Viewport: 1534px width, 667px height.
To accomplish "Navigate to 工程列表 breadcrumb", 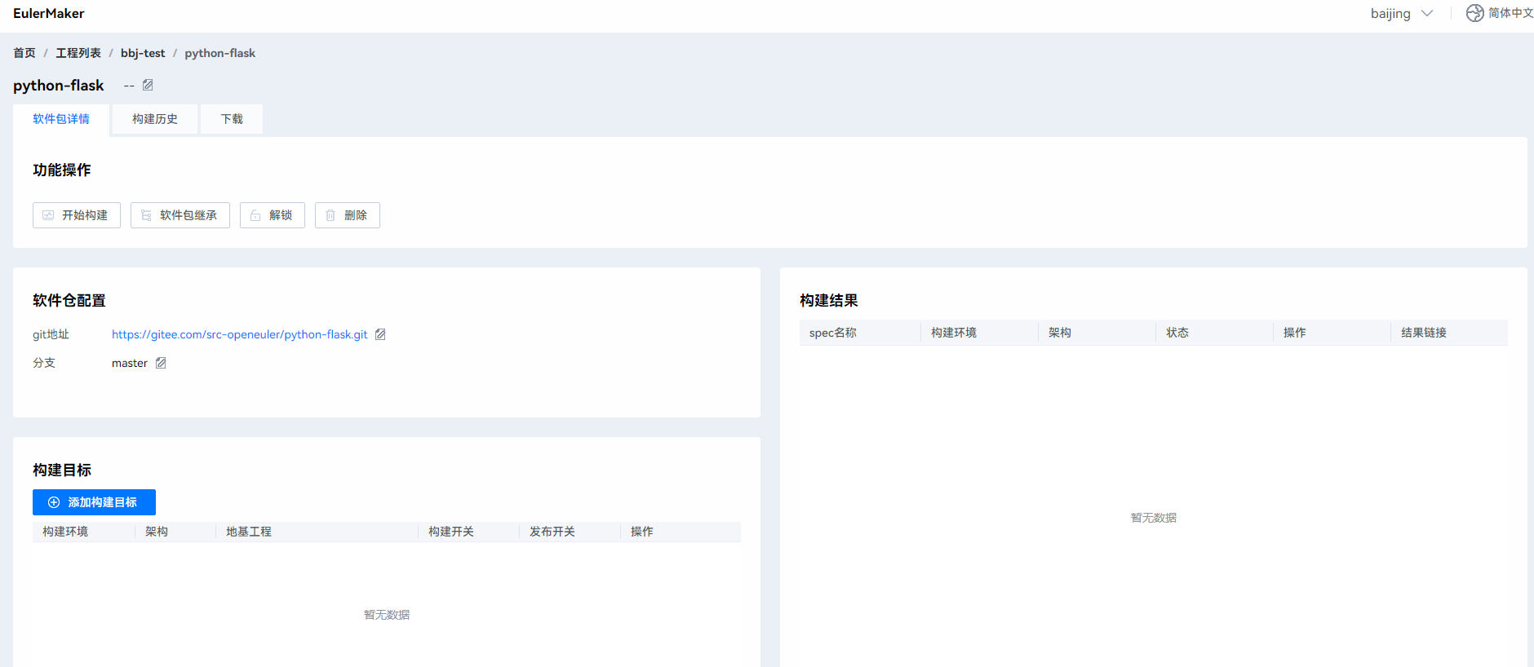I will (x=78, y=53).
